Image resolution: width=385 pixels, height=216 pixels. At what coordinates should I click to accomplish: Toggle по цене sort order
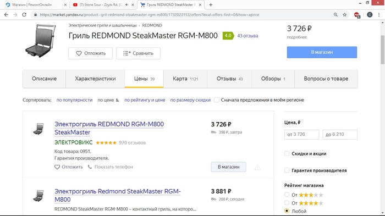click(x=108, y=100)
